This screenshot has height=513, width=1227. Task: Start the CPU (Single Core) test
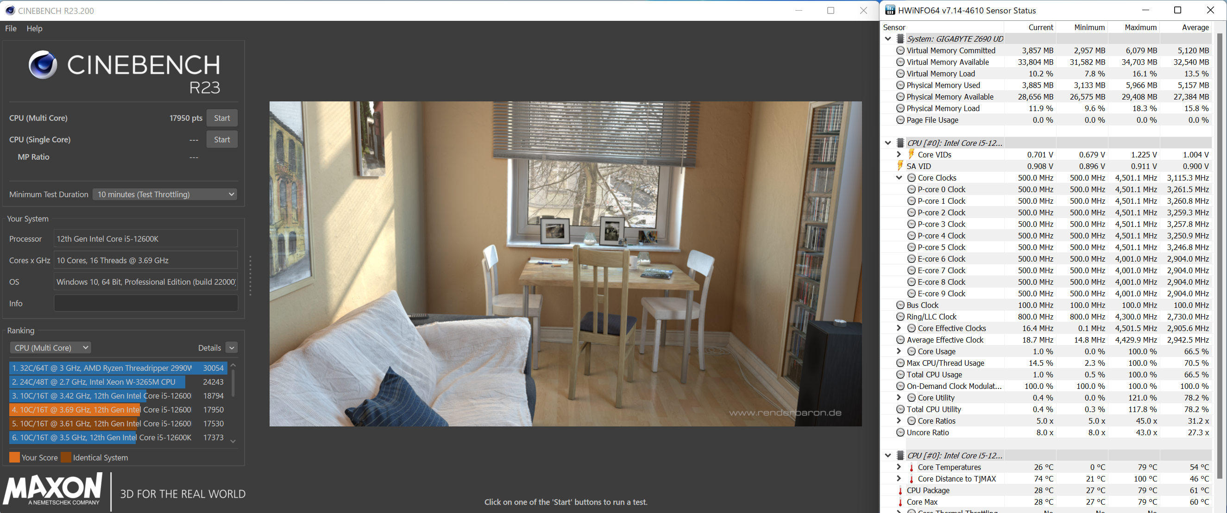221,139
